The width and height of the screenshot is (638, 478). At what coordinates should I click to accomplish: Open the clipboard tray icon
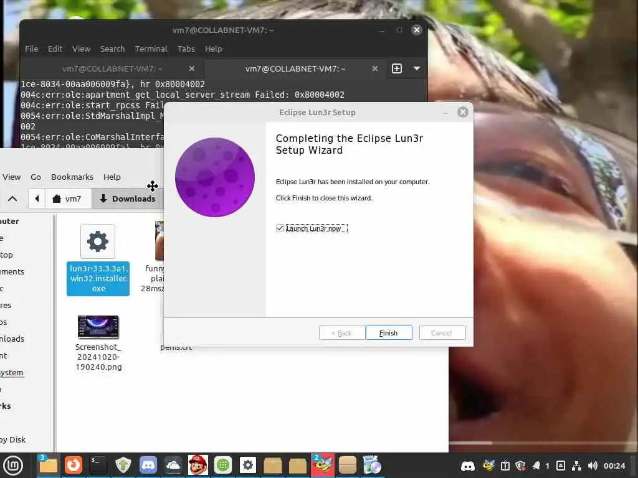coord(505,466)
